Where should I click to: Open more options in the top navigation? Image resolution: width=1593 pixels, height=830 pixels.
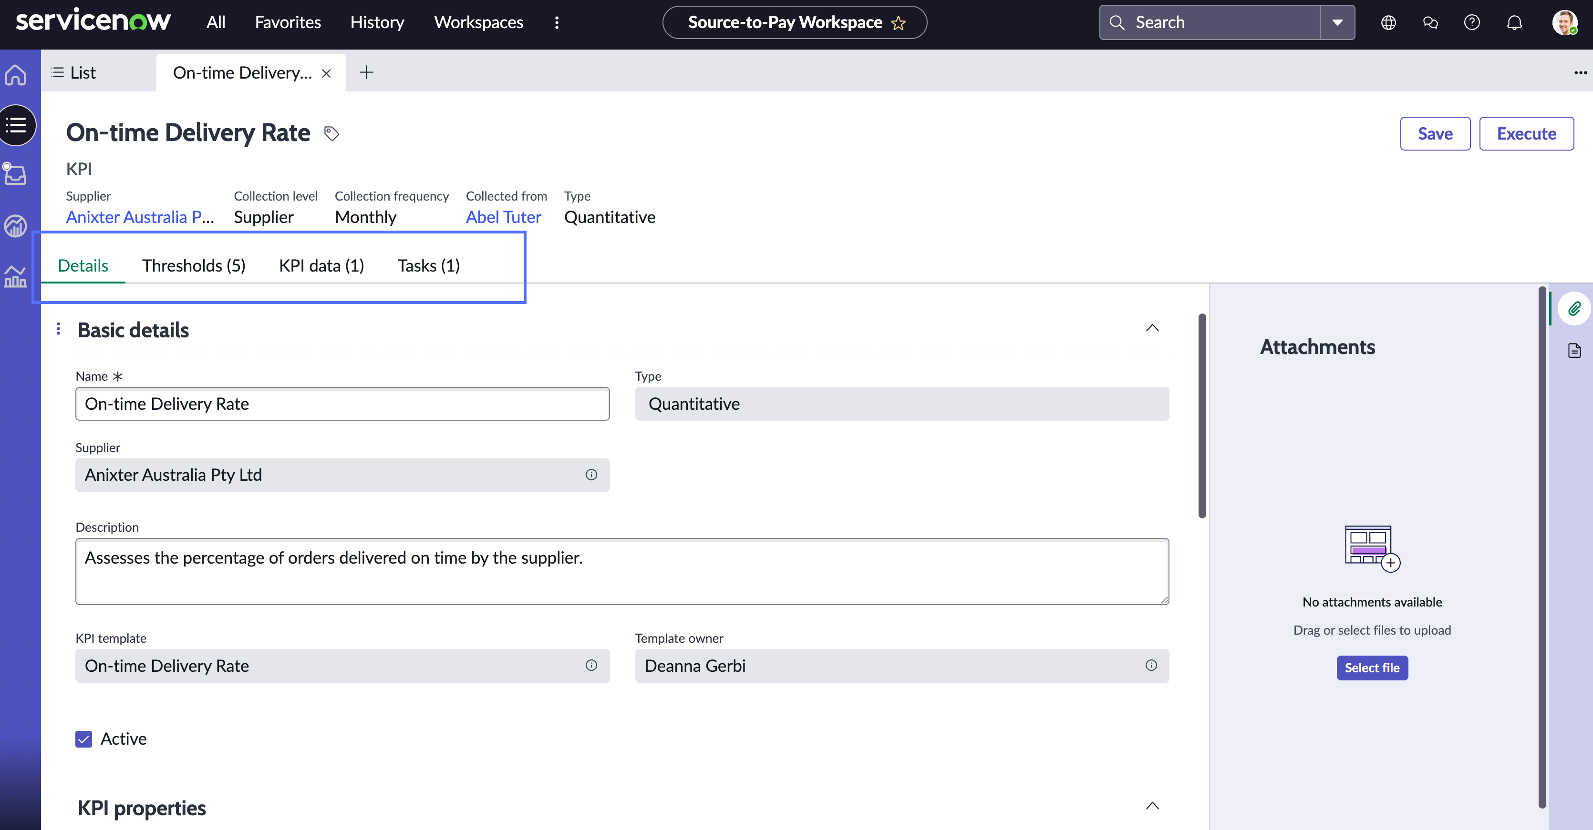[x=557, y=23]
